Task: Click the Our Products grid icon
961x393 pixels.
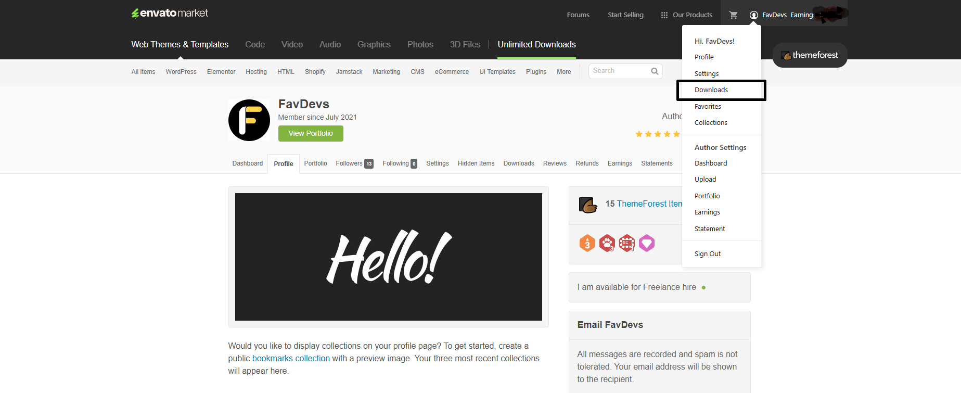Action: click(x=664, y=15)
